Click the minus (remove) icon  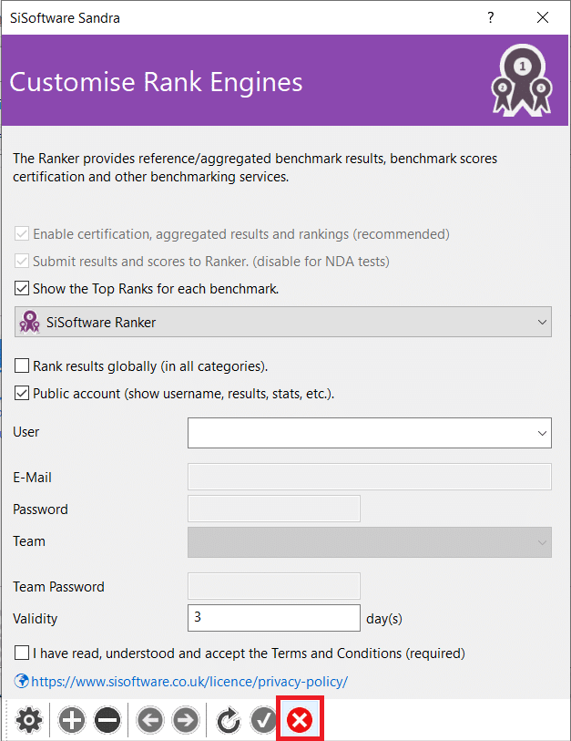click(107, 721)
